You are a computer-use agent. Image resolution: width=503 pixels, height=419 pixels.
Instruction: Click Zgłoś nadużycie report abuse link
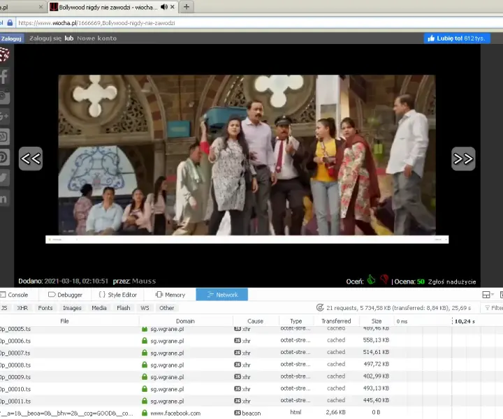tap(452, 282)
